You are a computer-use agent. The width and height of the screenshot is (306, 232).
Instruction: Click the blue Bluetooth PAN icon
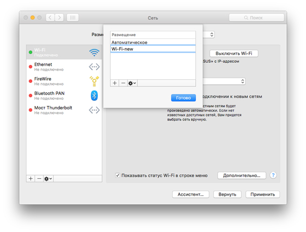click(x=94, y=95)
